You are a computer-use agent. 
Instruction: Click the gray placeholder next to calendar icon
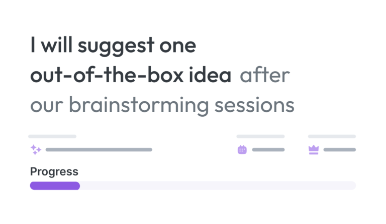[x=268, y=150]
